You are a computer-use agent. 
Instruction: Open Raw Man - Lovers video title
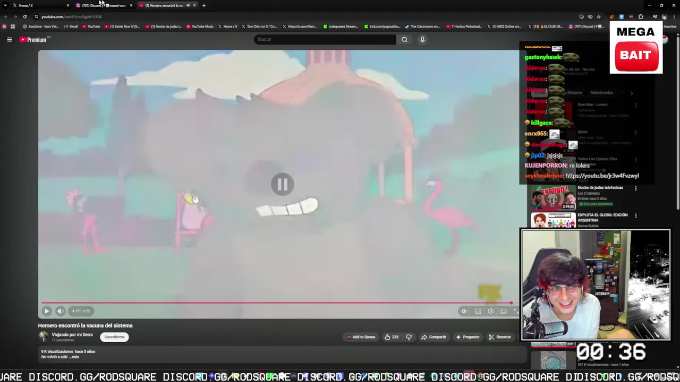(x=592, y=105)
